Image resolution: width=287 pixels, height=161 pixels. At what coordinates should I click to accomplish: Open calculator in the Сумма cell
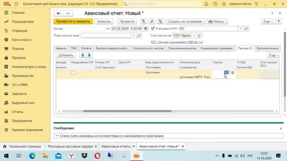coord(233,72)
